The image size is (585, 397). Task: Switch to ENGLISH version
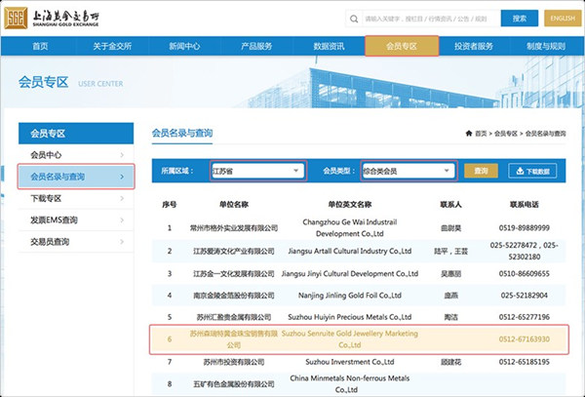pos(563,19)
